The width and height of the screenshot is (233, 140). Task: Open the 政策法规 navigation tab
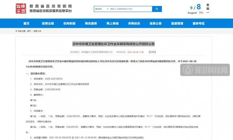[48, 23]
